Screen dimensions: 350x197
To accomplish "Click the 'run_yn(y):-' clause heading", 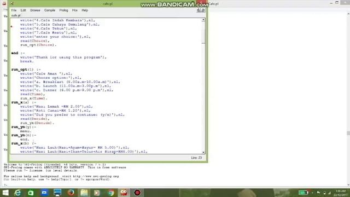I will [x=24, y=127].
